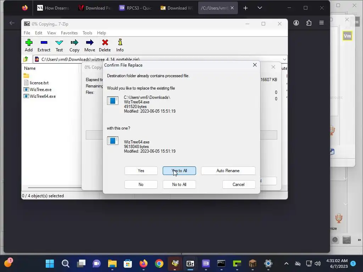This screenshot has width=363, height=272.
Task: Open the View menu
Action: pyautogui.click(x=51, y=33)
